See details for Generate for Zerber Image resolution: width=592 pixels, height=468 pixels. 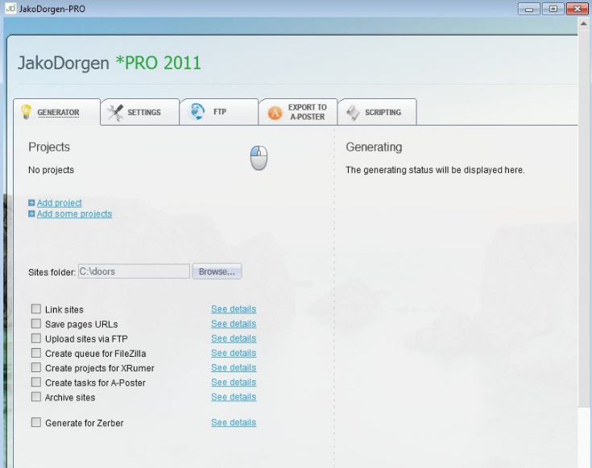(x=234, y=423)
